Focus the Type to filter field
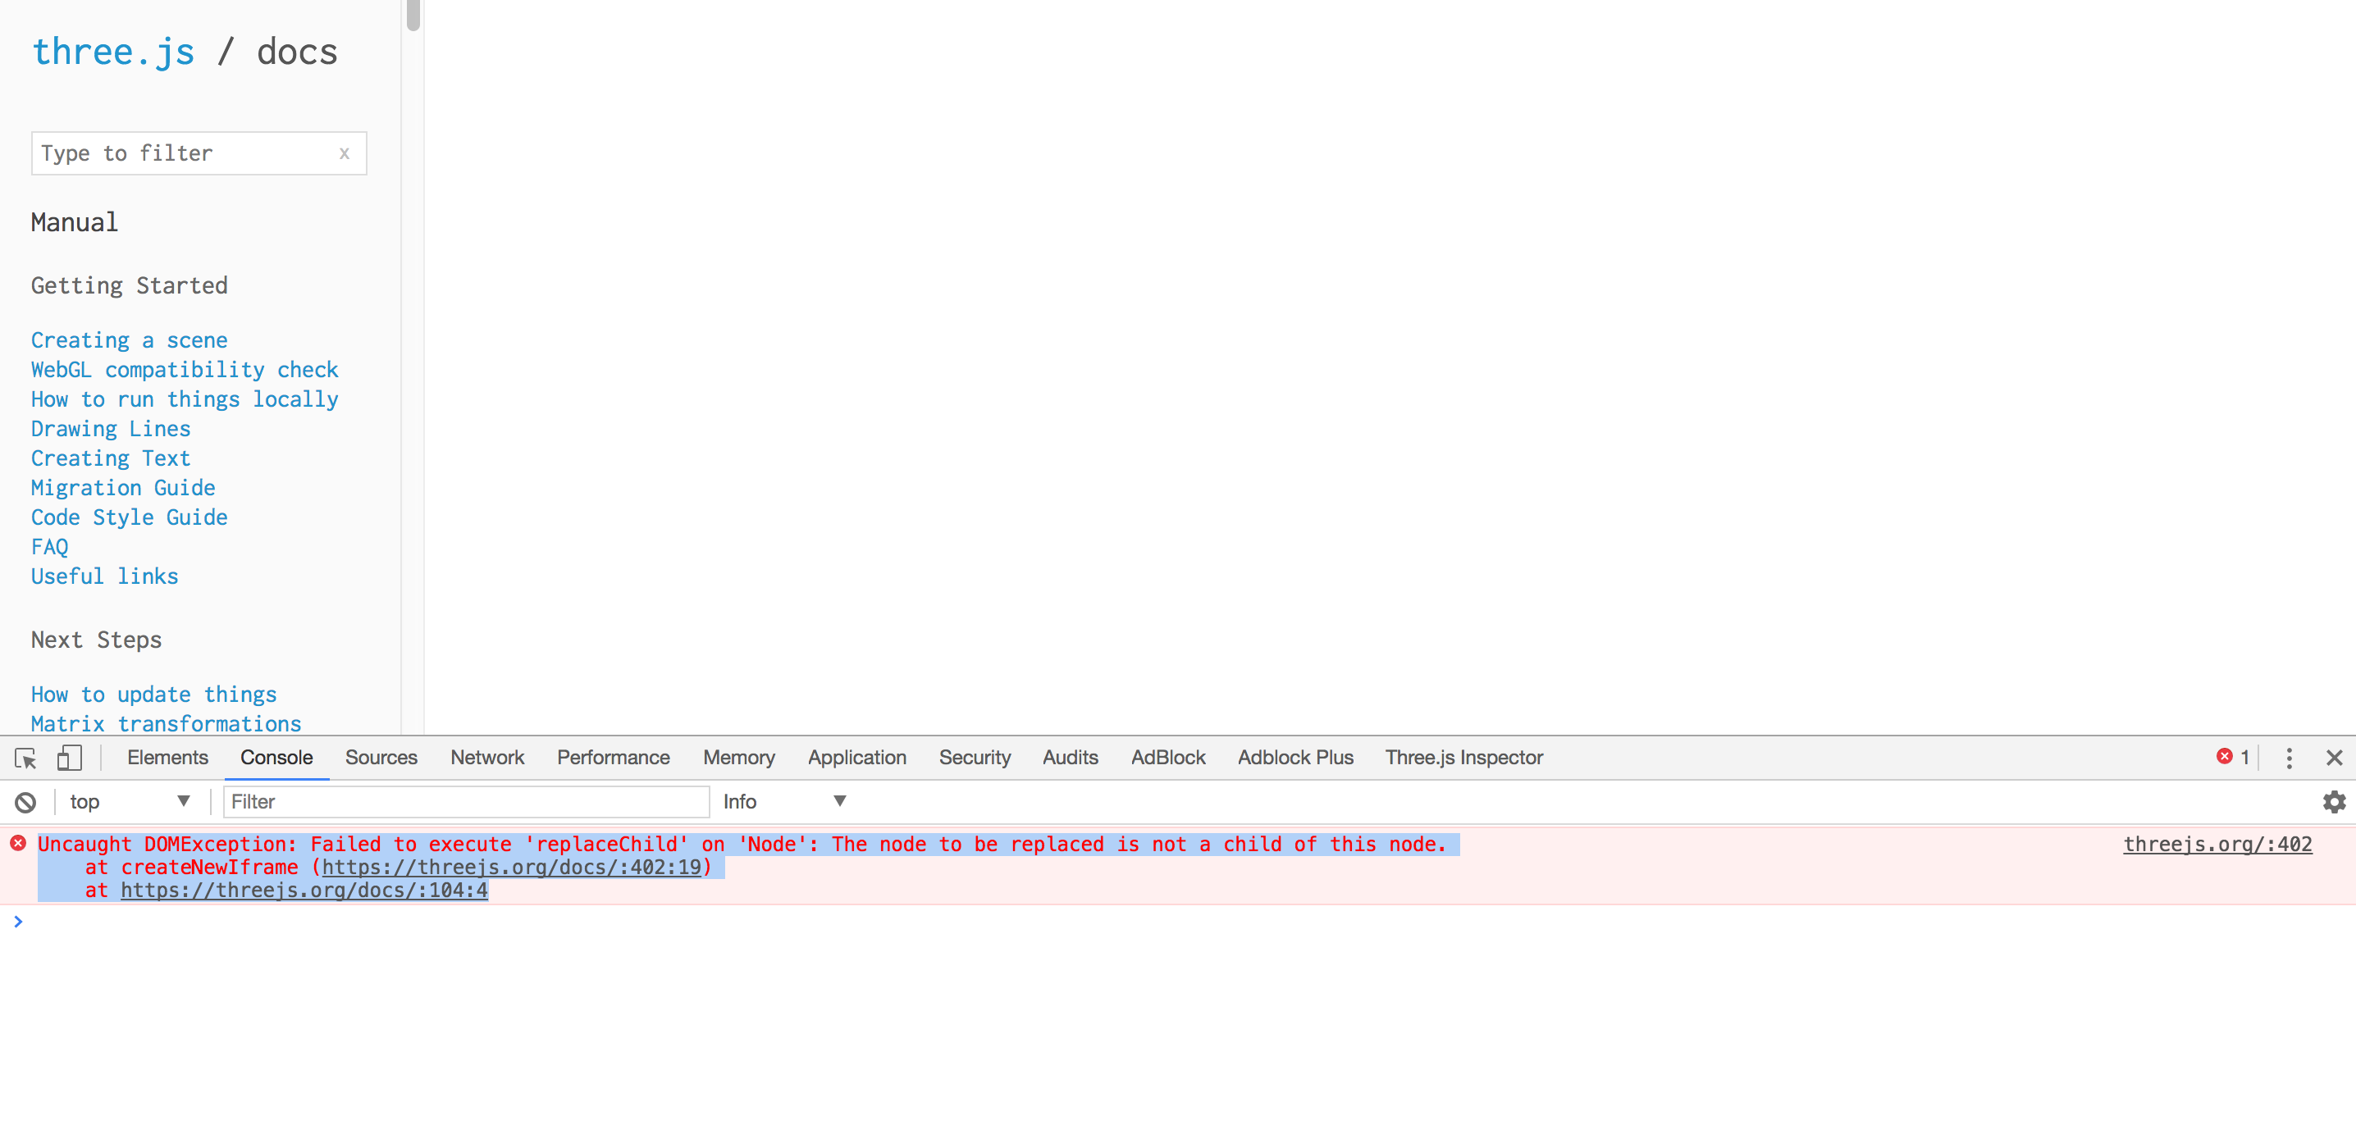Viewport: 2356px width, 1148px height. point(199,153)
